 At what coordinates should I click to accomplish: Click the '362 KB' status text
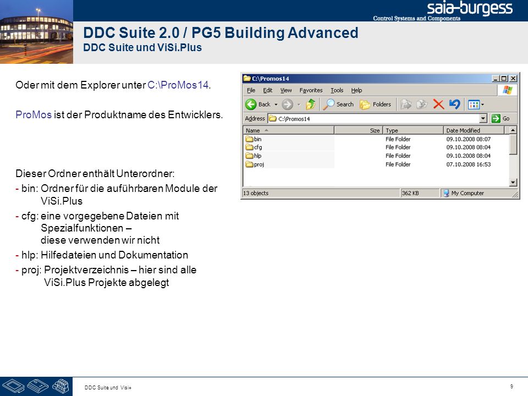coord(410,193)
